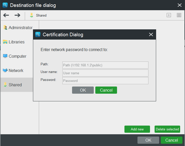Open the Network sidebar location
This screenshot has width=185, height=146.
click(x=13, y=70)
